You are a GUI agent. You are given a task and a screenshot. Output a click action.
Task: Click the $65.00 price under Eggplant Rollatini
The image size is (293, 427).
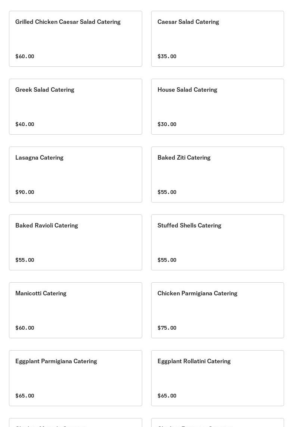(167, 396)
